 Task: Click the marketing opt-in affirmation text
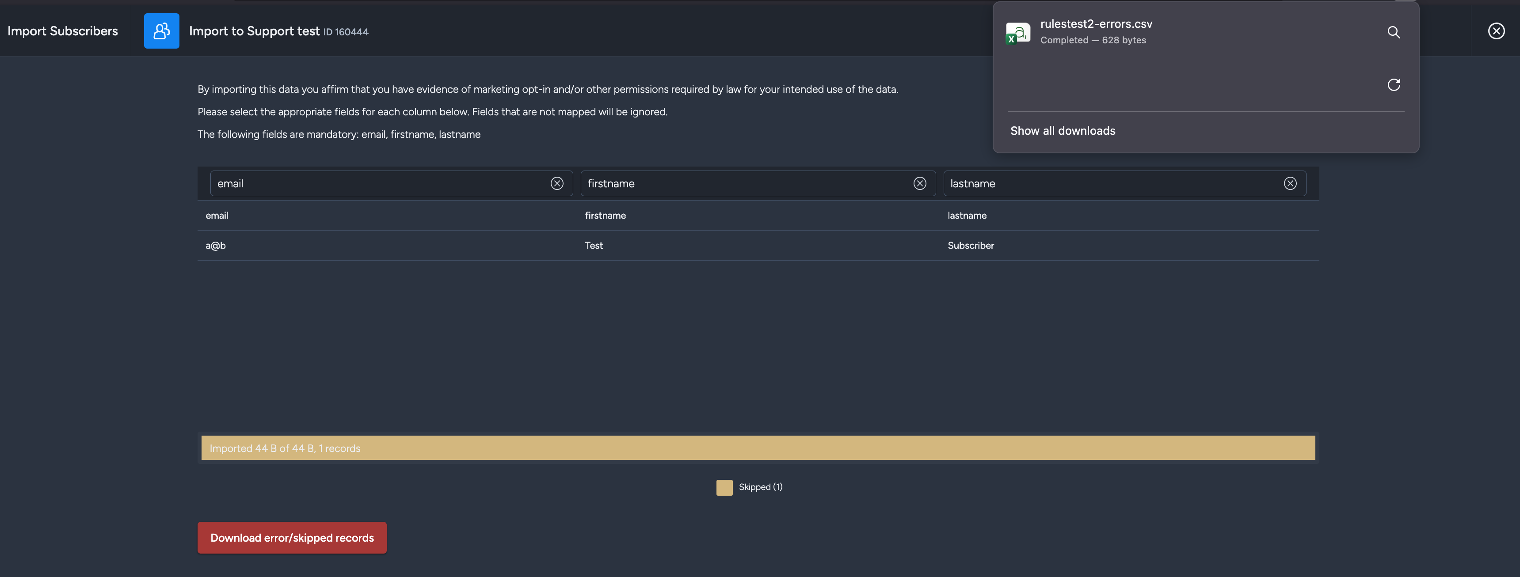[x=548, y=89]
